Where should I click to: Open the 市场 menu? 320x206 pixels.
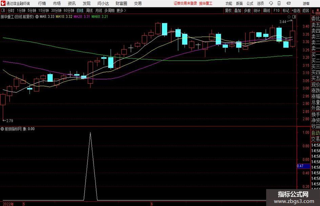57,3
